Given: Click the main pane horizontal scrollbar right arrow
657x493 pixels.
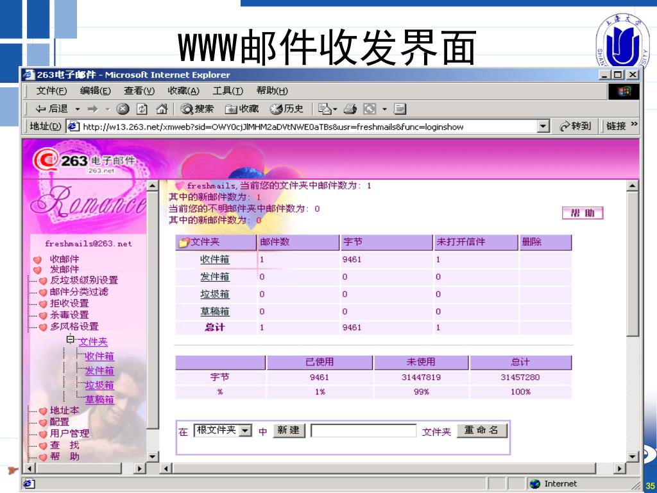Looking at the screenshot, I should coord(620,468).
